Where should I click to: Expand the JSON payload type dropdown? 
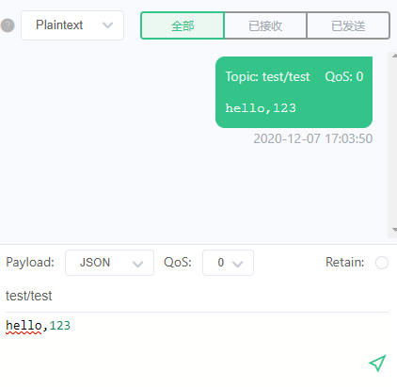pos(109,263)
